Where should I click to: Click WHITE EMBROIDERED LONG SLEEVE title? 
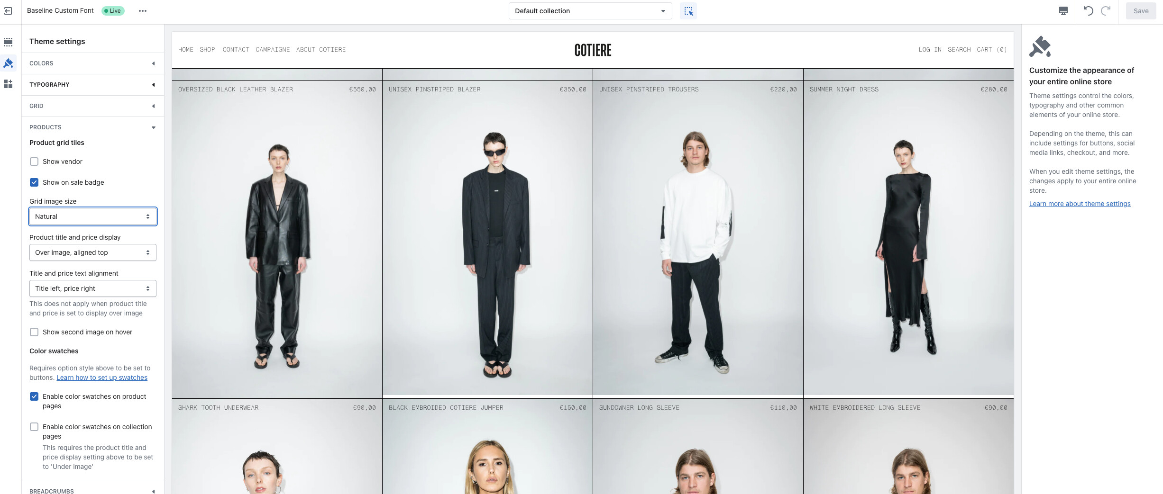(x=865, y=408)
